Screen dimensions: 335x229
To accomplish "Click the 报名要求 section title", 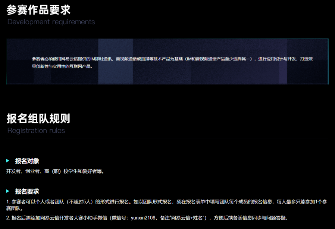I will click(x=27, y=191).
